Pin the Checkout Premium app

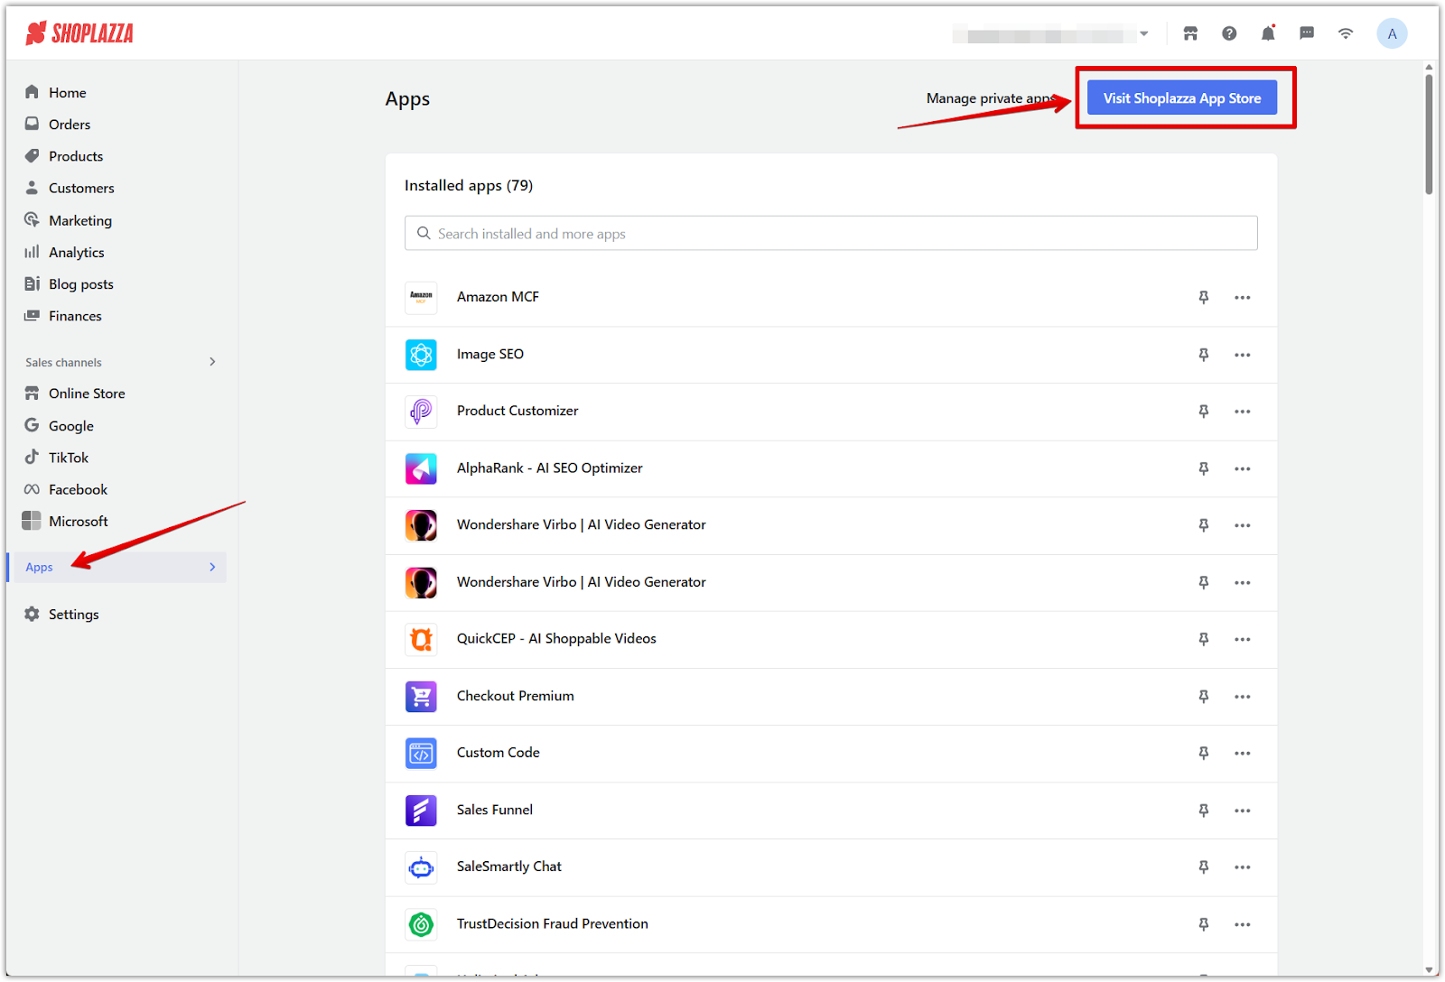point(1203,697)
